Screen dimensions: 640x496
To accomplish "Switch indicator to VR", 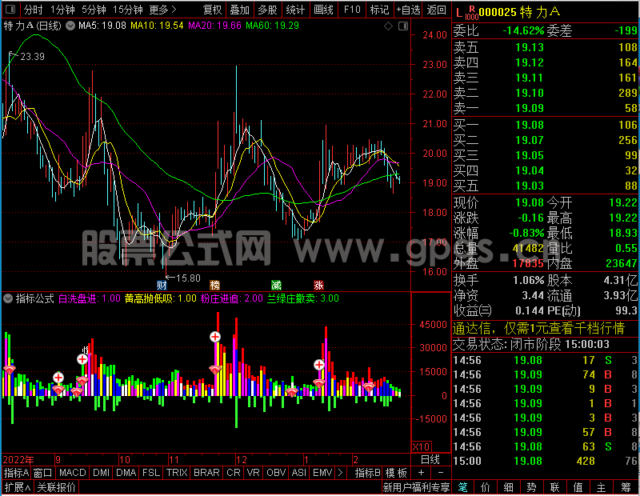I will coord(253,473).
